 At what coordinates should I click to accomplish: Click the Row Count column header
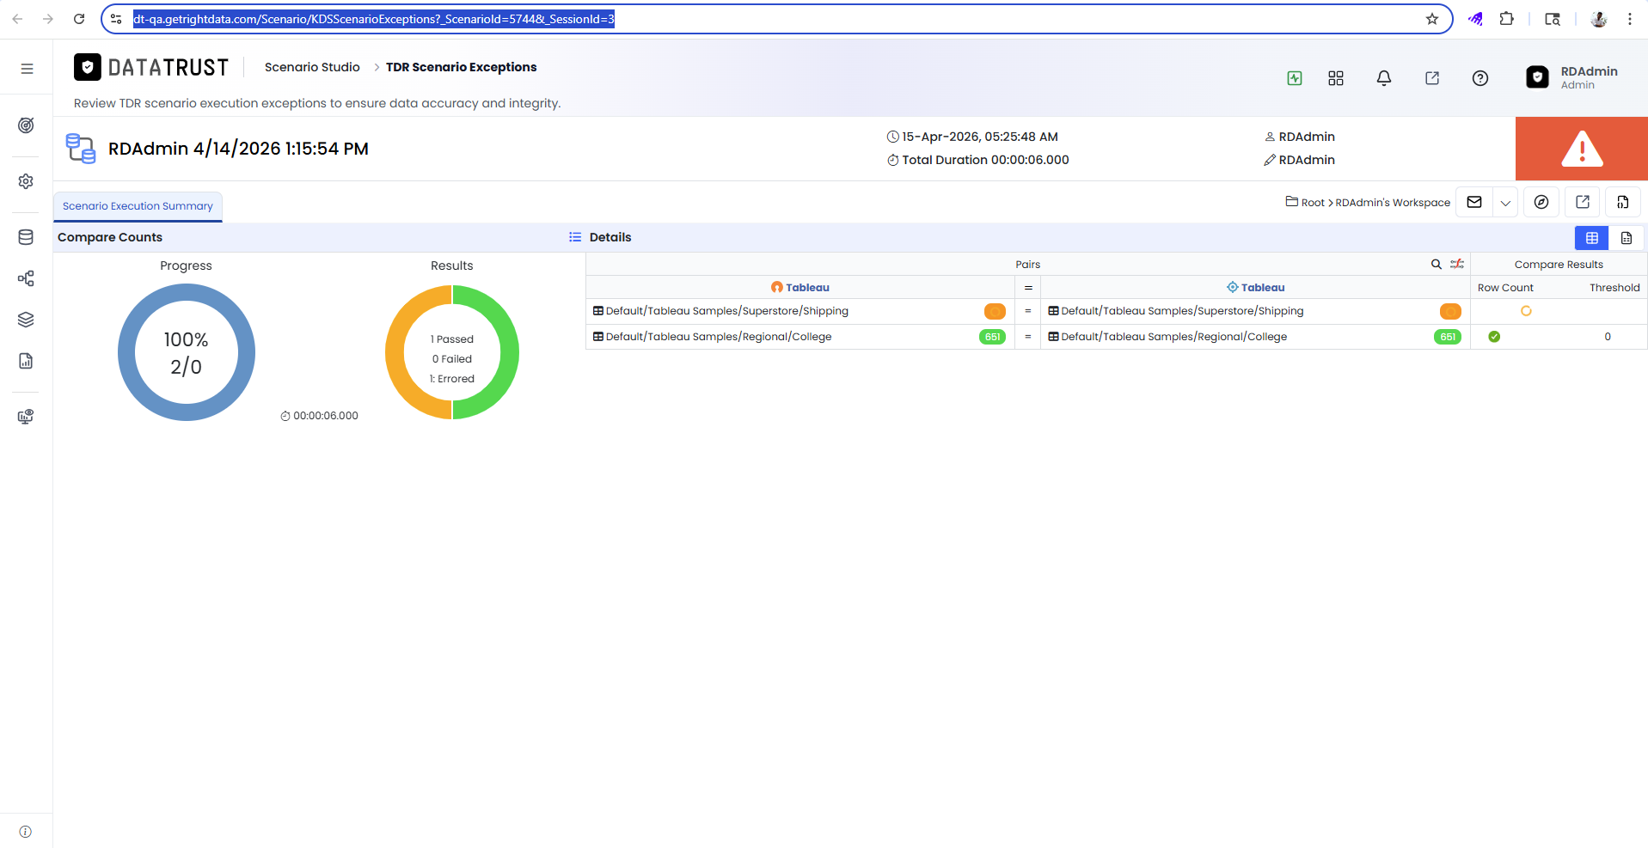click(1505, 288)
